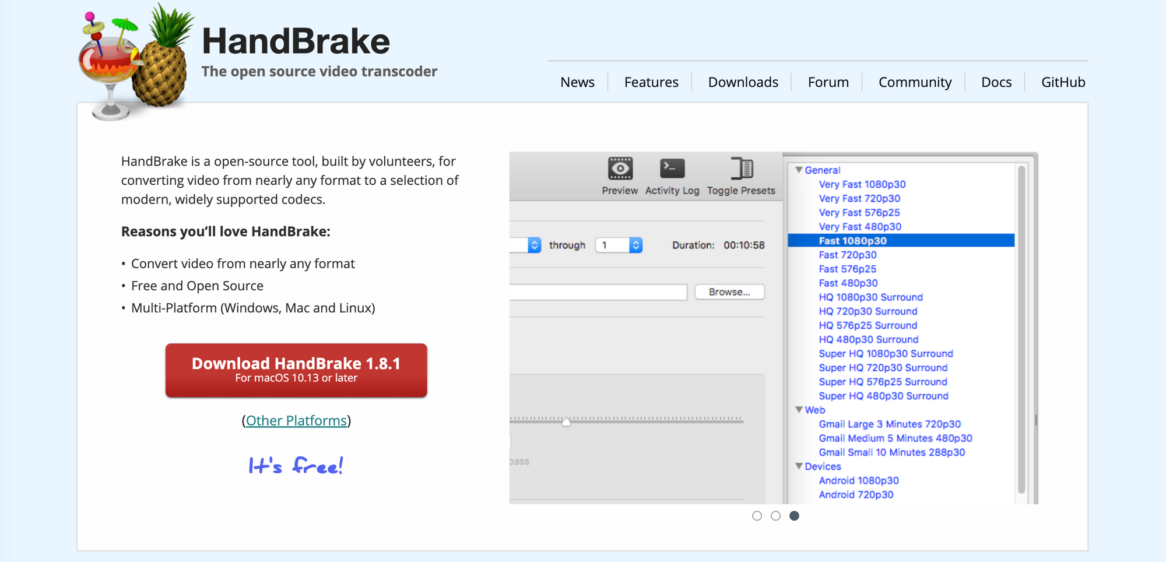Download HandBrake 1.8.1 for macOS
This screenshot has width=1166, height=562.
296,370
